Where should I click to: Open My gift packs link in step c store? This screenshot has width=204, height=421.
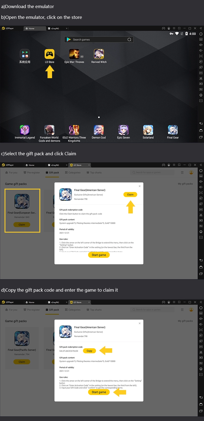click(185, 184)
